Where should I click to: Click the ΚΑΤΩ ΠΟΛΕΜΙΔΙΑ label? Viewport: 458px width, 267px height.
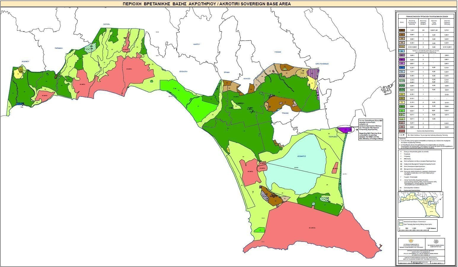point(322,64)
